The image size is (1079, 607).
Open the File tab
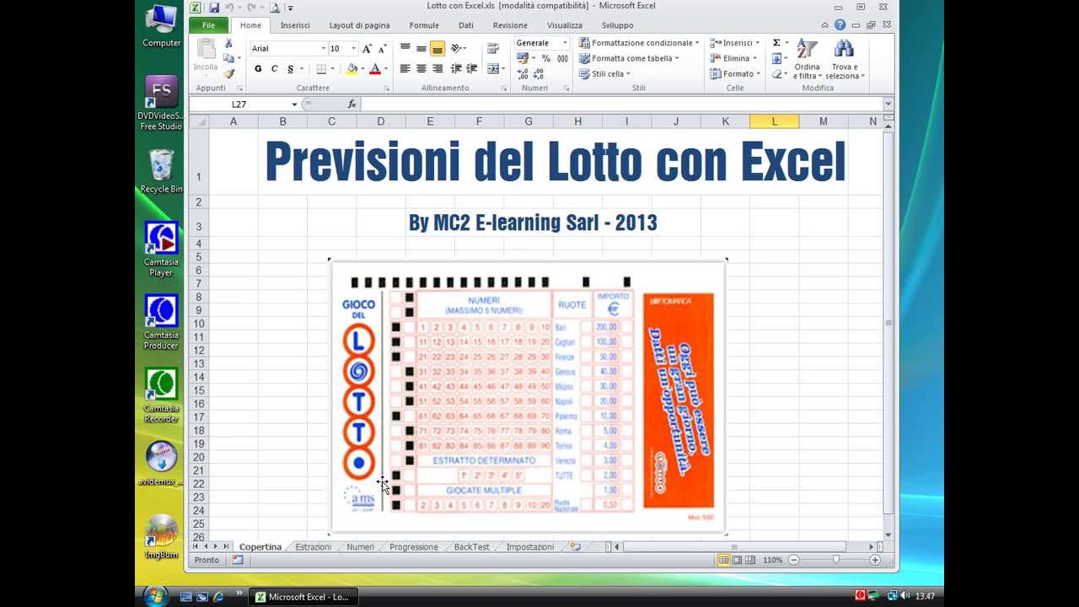(x=208, y=25)
